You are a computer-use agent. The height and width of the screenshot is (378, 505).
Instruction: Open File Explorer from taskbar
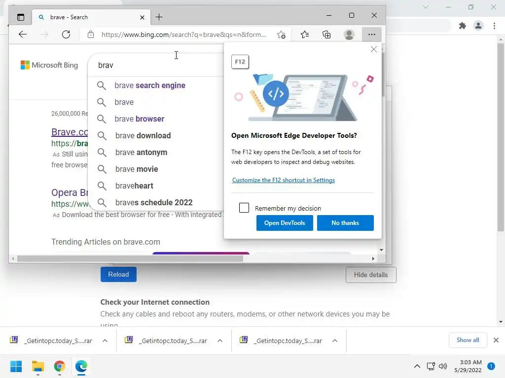pos(37,366)
